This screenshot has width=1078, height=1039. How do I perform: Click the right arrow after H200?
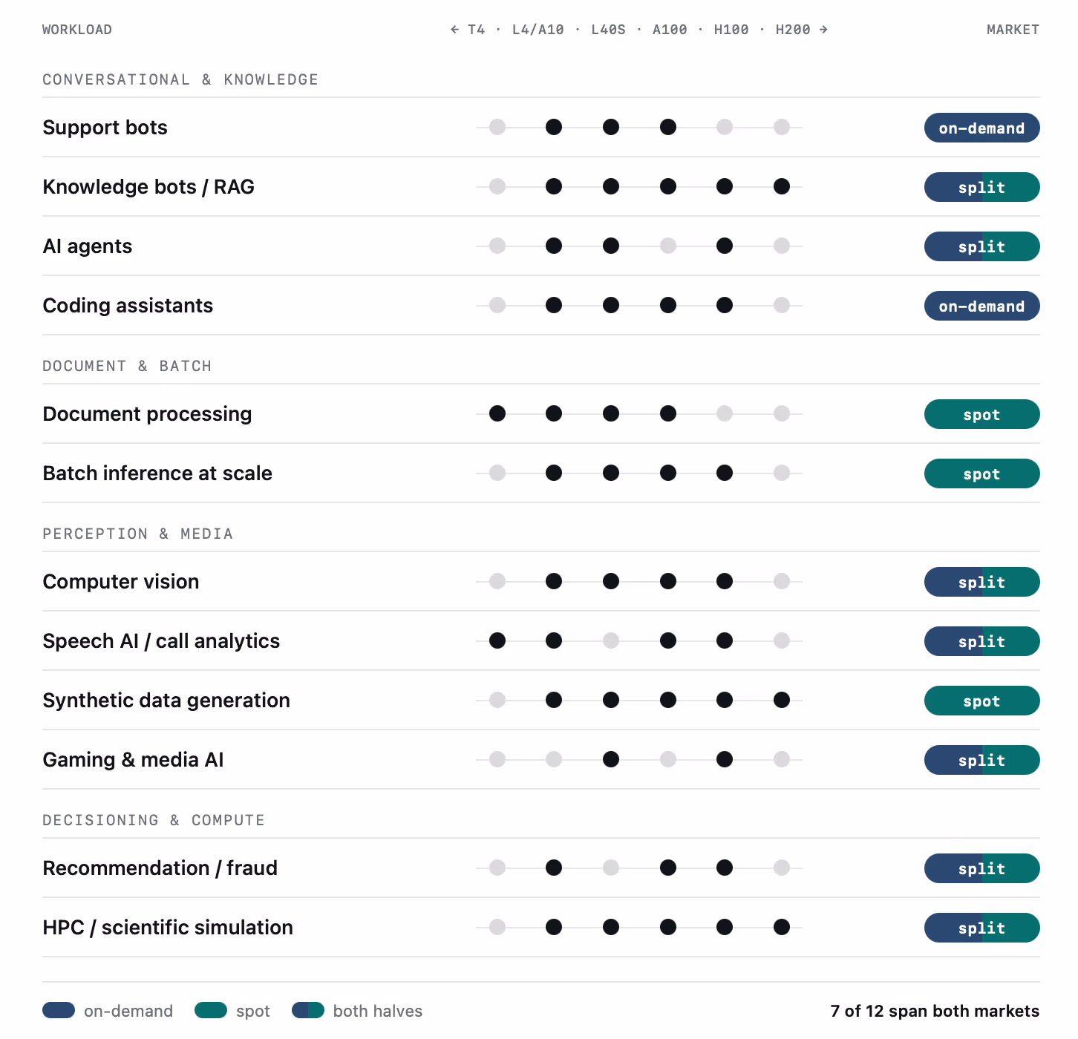(x=823, y=30)
